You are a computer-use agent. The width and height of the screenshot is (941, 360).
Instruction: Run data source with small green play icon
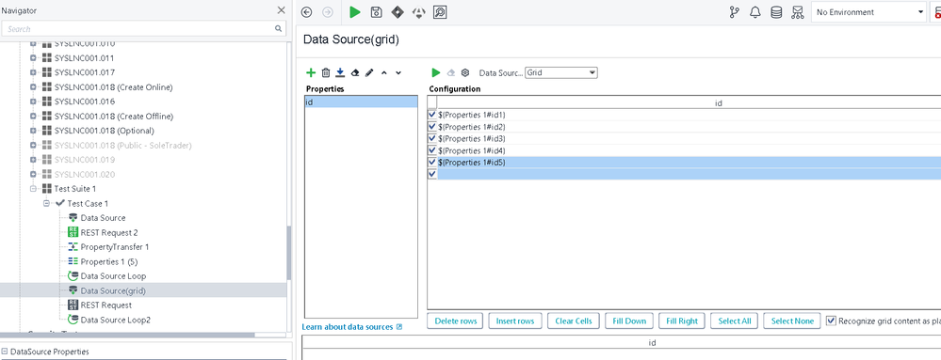coord(436,72)
